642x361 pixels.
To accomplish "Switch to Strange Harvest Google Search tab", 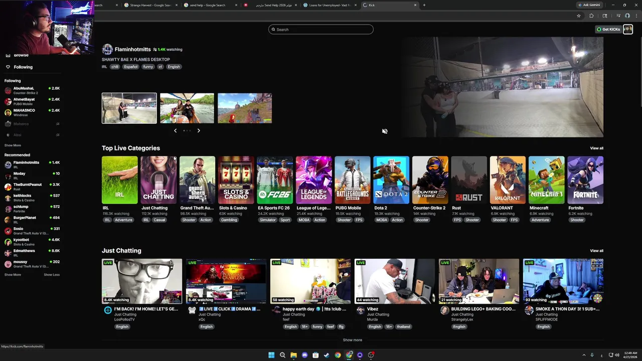I will tap(150, 5).
